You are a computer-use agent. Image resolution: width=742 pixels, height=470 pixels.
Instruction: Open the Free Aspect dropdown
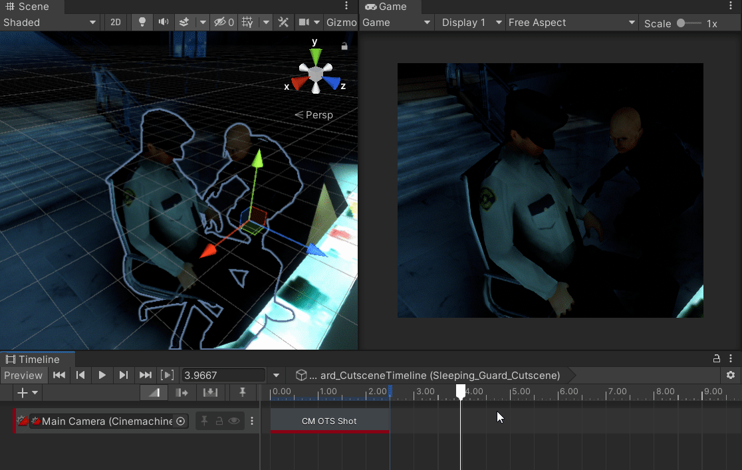pyautogui.click(x=572, y=22)
